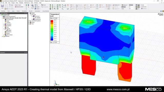Expand the Definitions folder

[x=2, y=36]
